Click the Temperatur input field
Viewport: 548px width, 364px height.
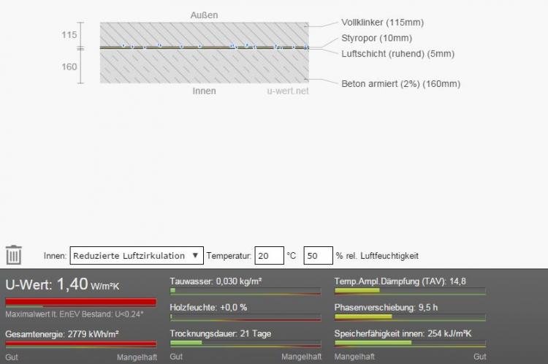click(x=269, y=255)
